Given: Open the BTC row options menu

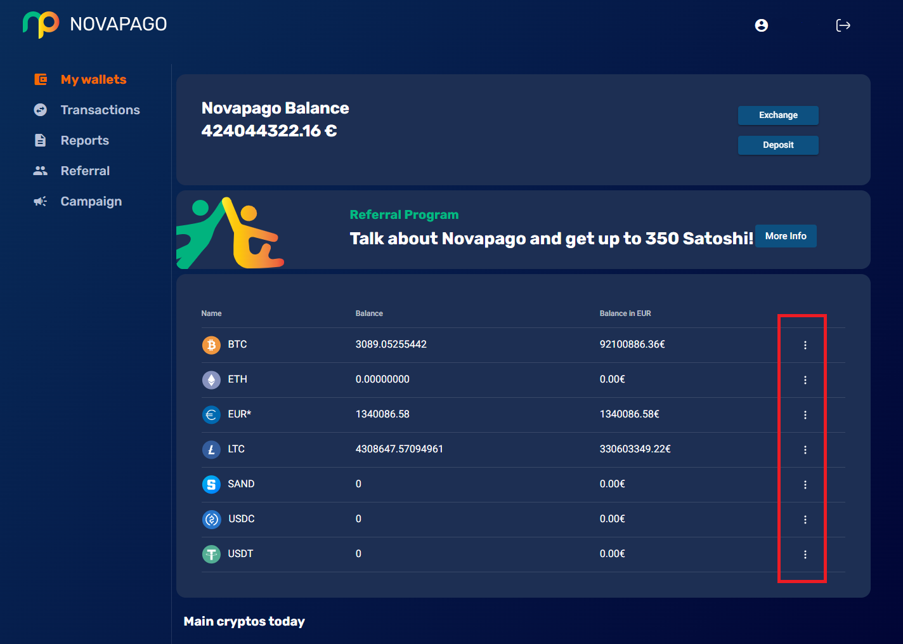Looking at the screenshot, I should pos(805,345).
